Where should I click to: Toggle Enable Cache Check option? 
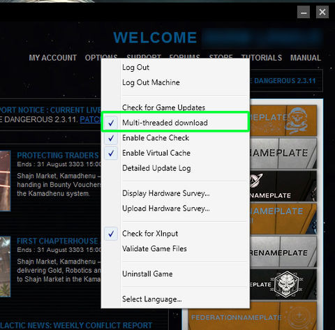175,138
